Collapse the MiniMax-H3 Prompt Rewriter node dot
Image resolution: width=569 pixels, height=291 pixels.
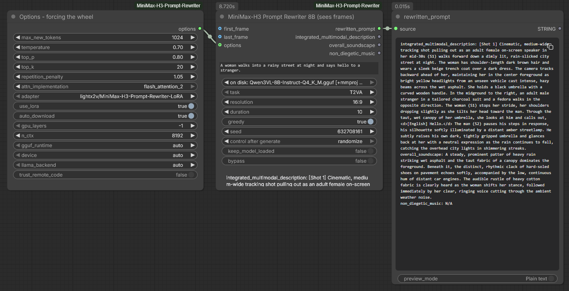click(222, 17)
